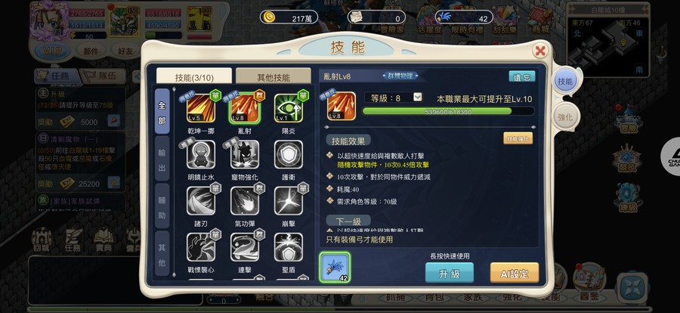The image size is (680, 313).
Task: Choose the 戰慄襲心 skill icon
Action: pos(201,247)
